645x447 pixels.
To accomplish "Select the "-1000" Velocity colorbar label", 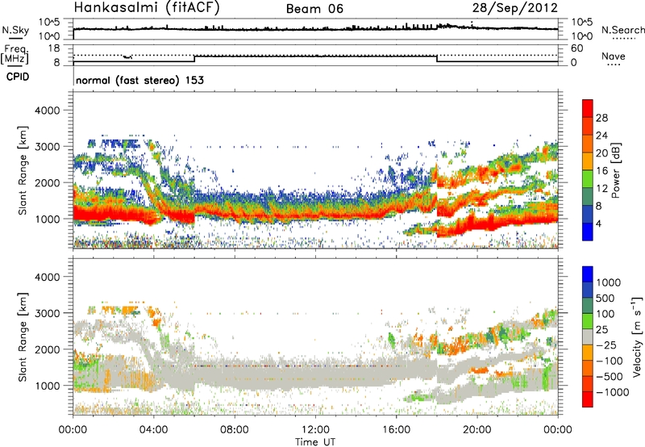I will click(612, 392).
